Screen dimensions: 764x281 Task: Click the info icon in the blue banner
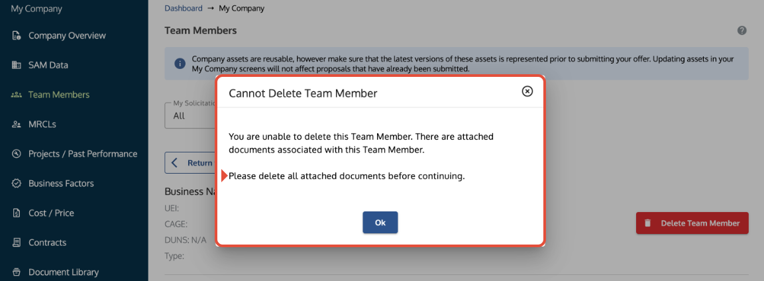pos(180,64)
